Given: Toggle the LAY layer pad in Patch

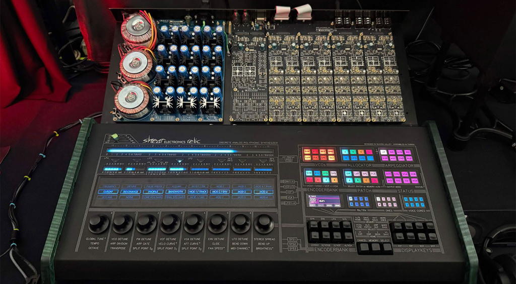Looking at the screenshot, I should 357,174.
